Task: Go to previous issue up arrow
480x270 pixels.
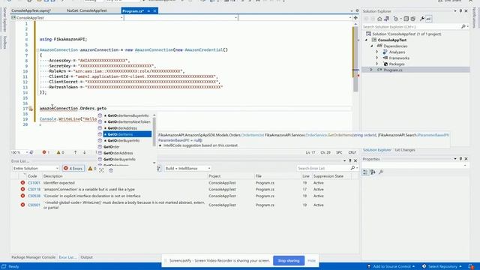Action: [x=75, y=152]
